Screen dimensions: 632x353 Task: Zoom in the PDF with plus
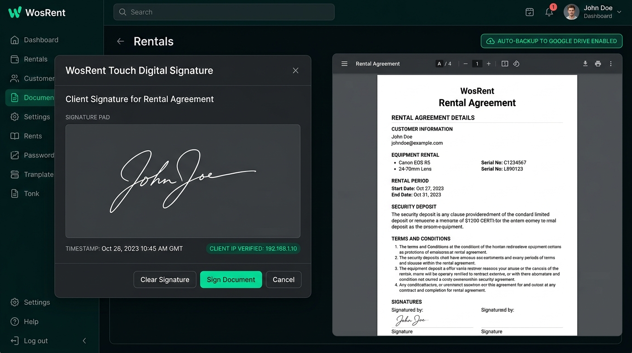pos(489,64)
